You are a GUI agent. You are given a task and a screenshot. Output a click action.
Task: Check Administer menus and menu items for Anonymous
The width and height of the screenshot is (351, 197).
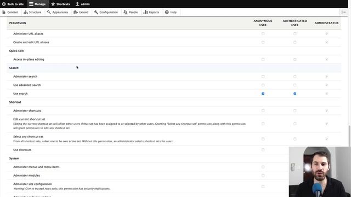[x=263, y=167]
